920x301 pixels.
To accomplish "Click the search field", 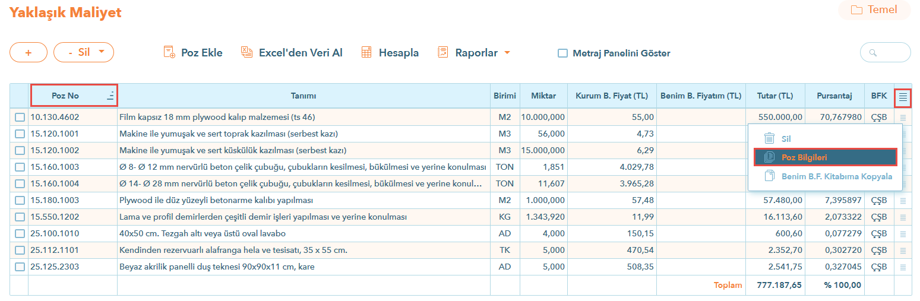I will coord(886,52).
